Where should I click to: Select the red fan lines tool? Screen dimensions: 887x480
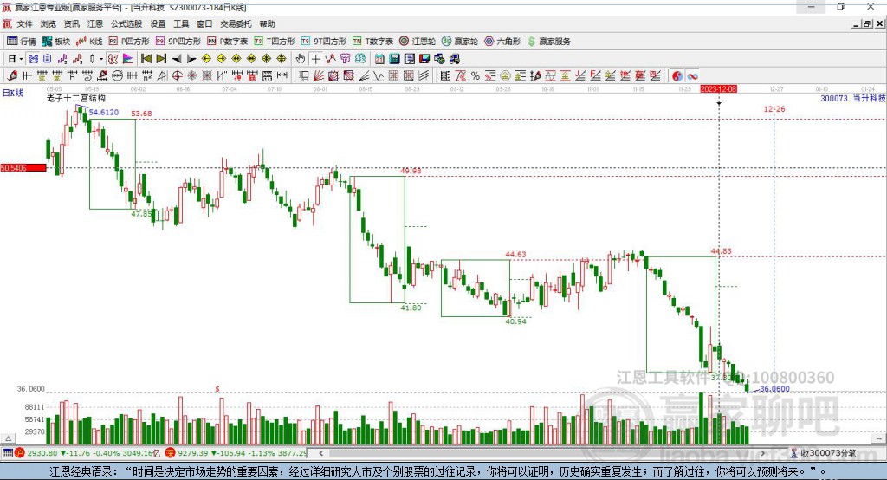(x=319, y=76)
